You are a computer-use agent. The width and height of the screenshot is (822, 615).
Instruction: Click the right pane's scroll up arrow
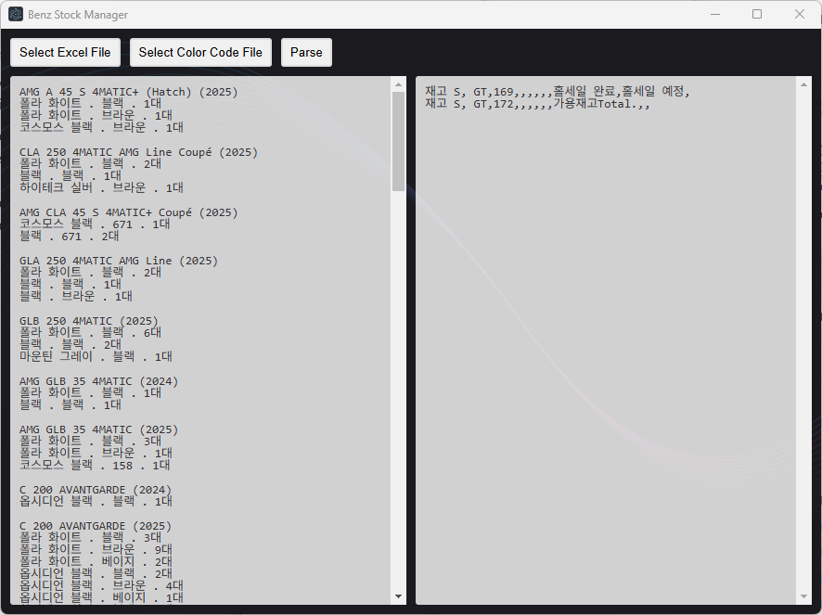click(x=803, y=84)
